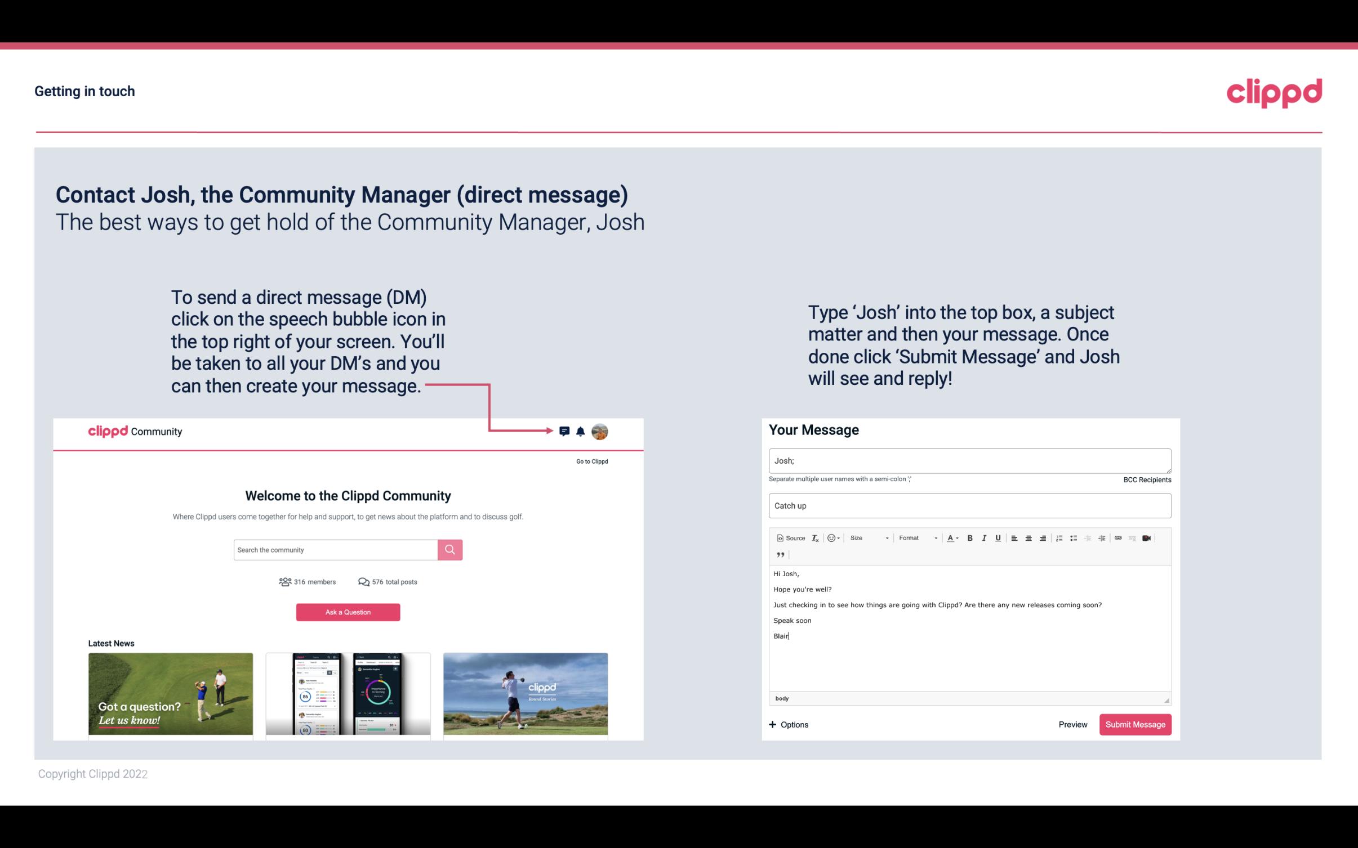Image resolution: width=1358 pixels, height=848 pixels.
Task: Click the Bold formatting icon
Action: pos(970,539)
